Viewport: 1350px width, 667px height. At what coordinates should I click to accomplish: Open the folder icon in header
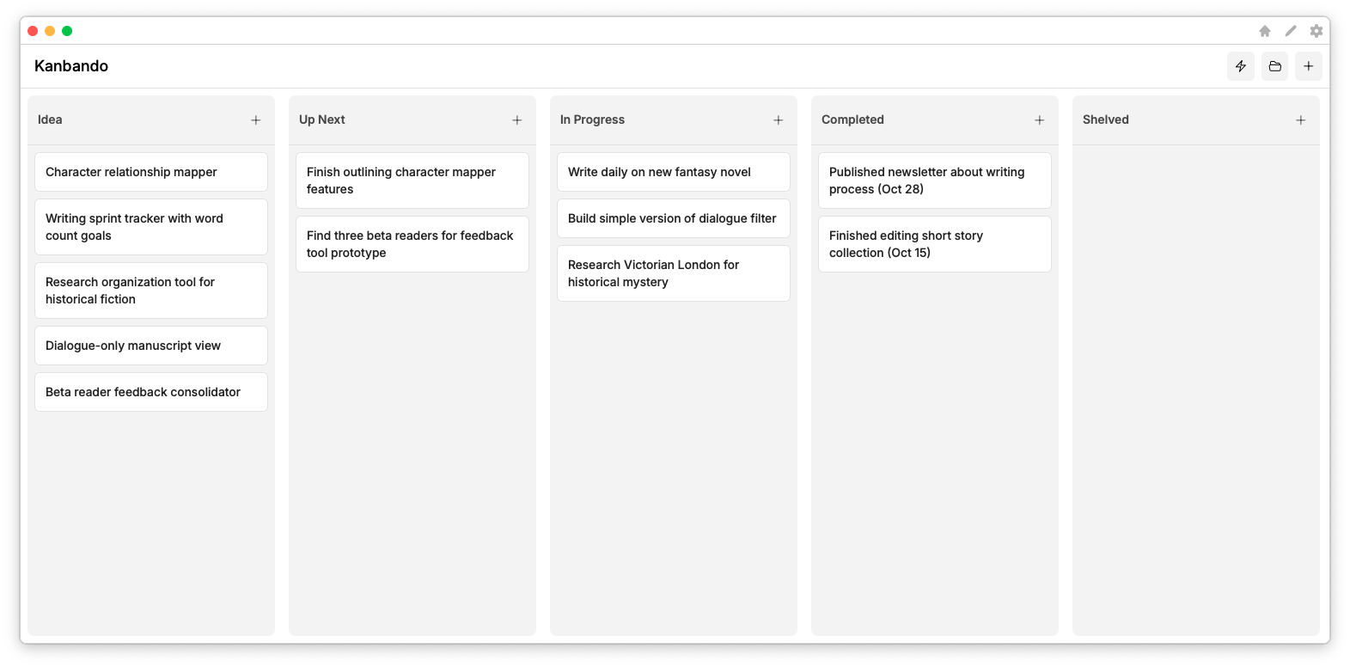click(x=1274, y=66)
